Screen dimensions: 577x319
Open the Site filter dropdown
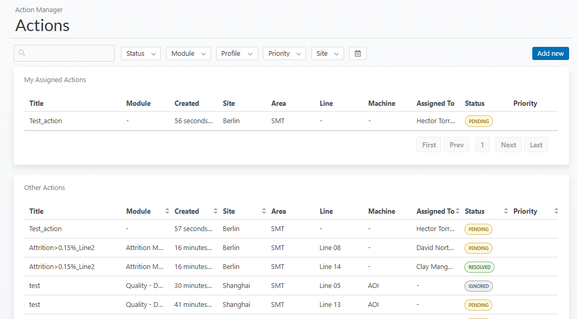point(327,54)
